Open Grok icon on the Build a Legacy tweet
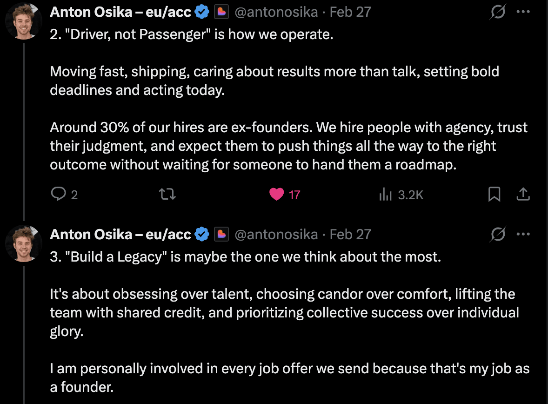The image size is (548, 404). point(498,235)
